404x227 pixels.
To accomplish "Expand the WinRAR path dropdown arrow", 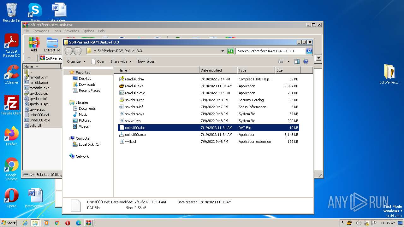I will [x=318, y=58].
